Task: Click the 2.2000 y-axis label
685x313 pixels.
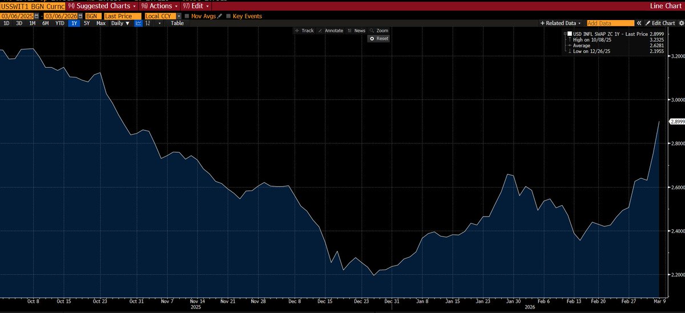Action: click(678, 274)
